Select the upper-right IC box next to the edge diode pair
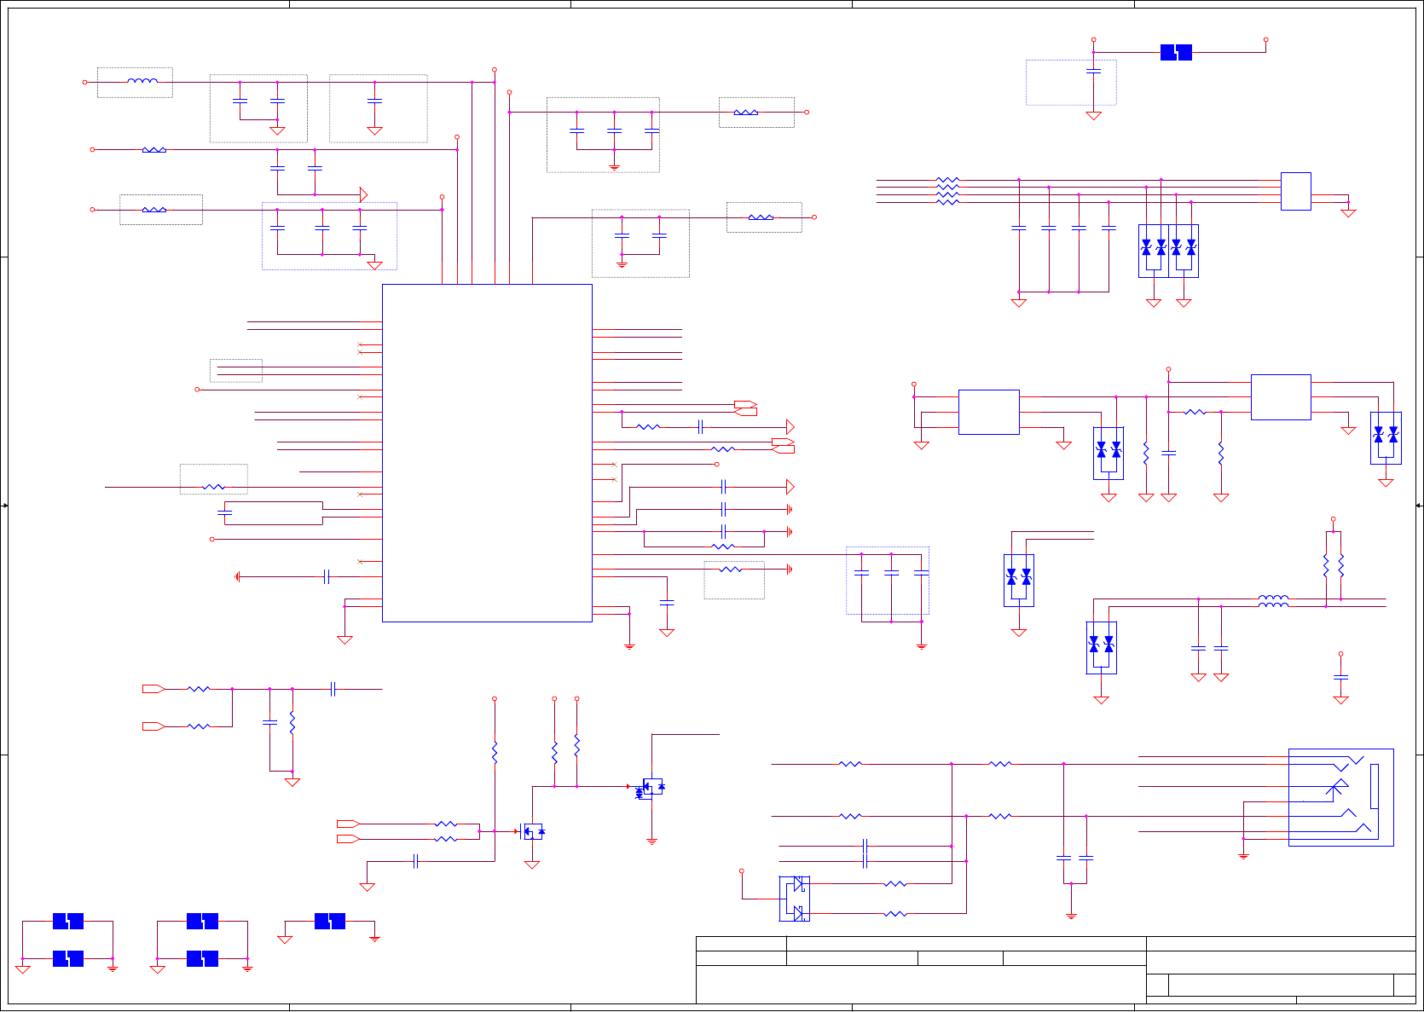This screenshot has width=1424, height=1012. 1281,397
